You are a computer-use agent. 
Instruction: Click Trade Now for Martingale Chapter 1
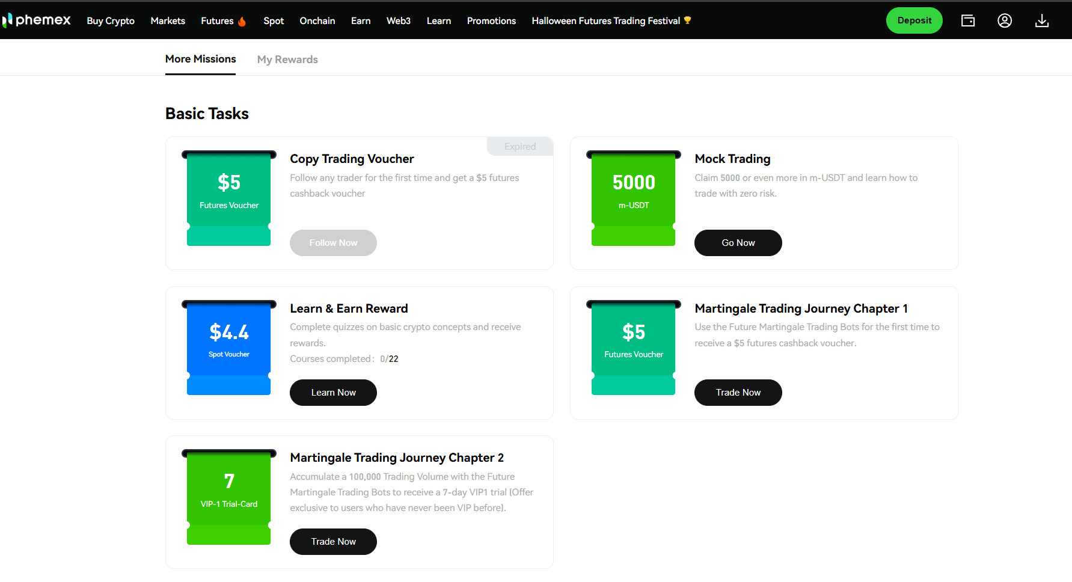click(x=738, y=393)
